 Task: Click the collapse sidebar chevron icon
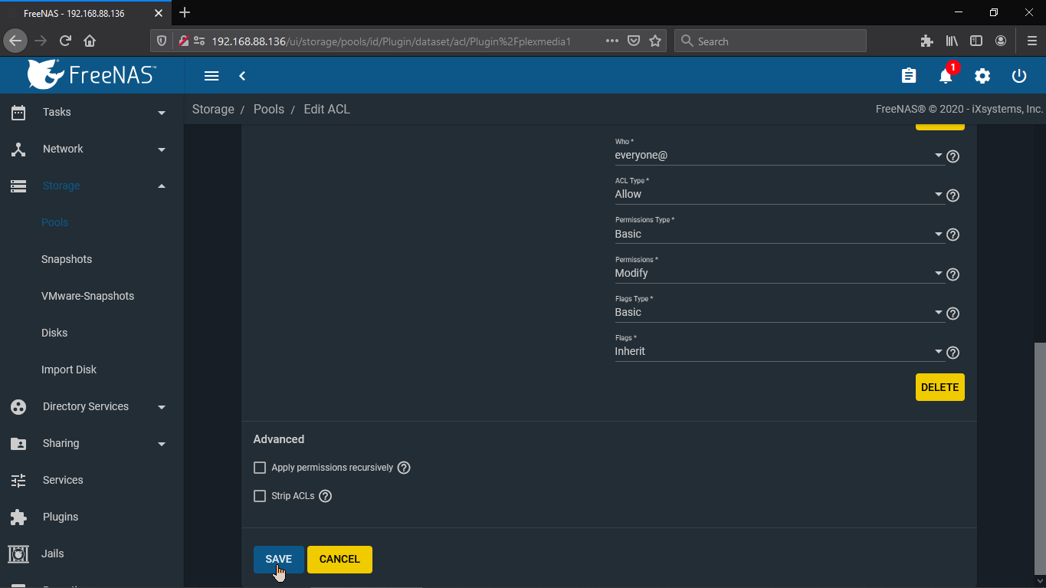(x=242, y=76)
